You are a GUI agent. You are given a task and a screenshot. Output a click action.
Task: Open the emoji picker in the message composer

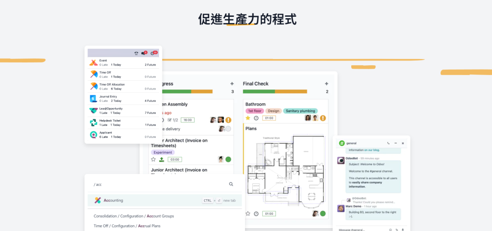pos(391,230)
